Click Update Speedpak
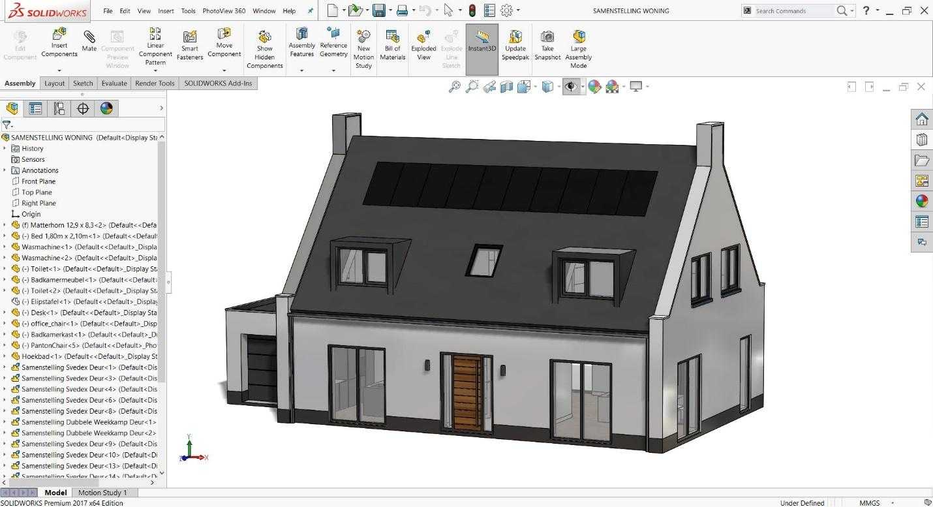This screenshot has height=507, width=933. tap(515, 45)
